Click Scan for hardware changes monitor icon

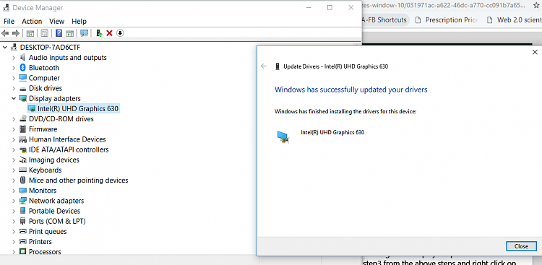click(84, 33)
